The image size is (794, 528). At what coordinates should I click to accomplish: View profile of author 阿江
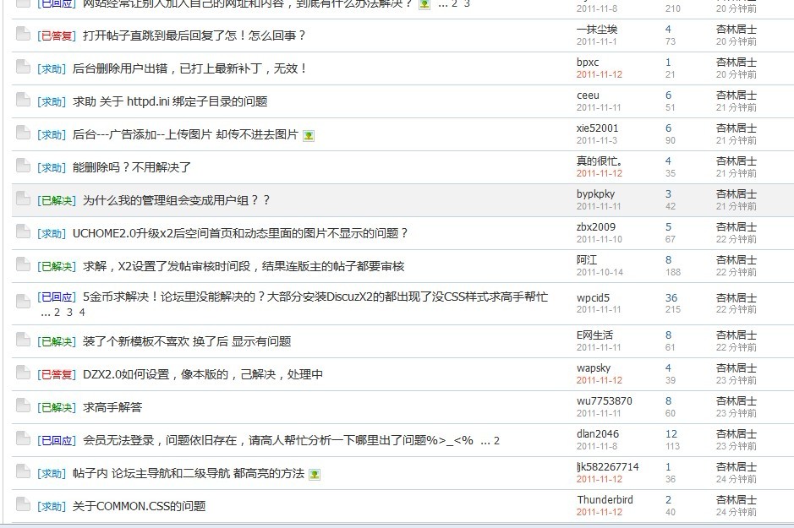[587, 260]
